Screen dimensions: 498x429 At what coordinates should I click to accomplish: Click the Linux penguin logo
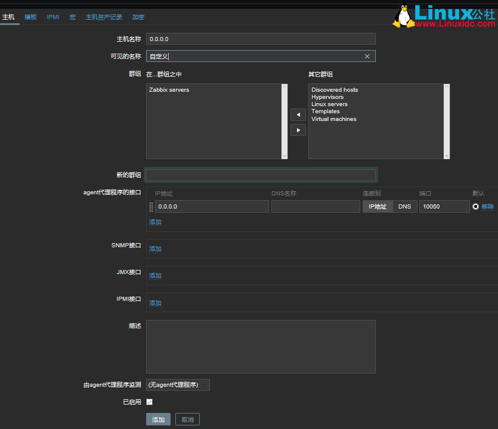(x=404, y=15)
